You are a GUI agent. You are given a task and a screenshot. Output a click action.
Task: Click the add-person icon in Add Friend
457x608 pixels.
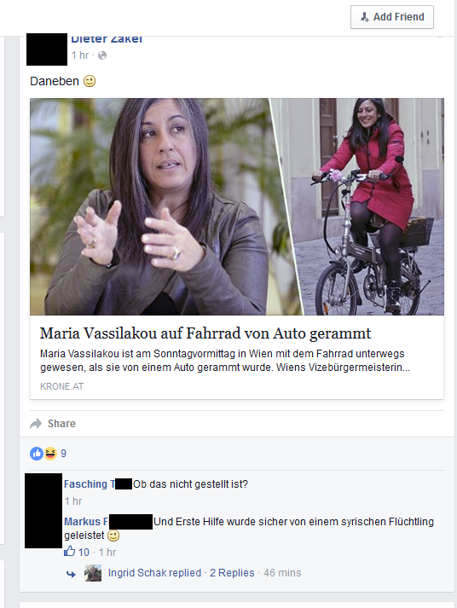365,17
